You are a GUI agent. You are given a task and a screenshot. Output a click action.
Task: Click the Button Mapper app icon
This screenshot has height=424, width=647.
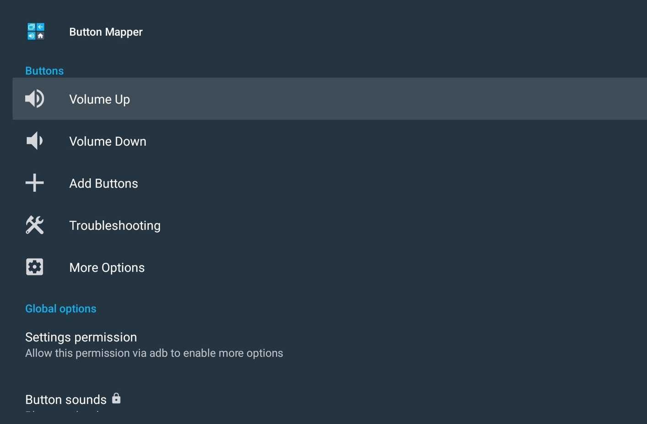point(36,32)
